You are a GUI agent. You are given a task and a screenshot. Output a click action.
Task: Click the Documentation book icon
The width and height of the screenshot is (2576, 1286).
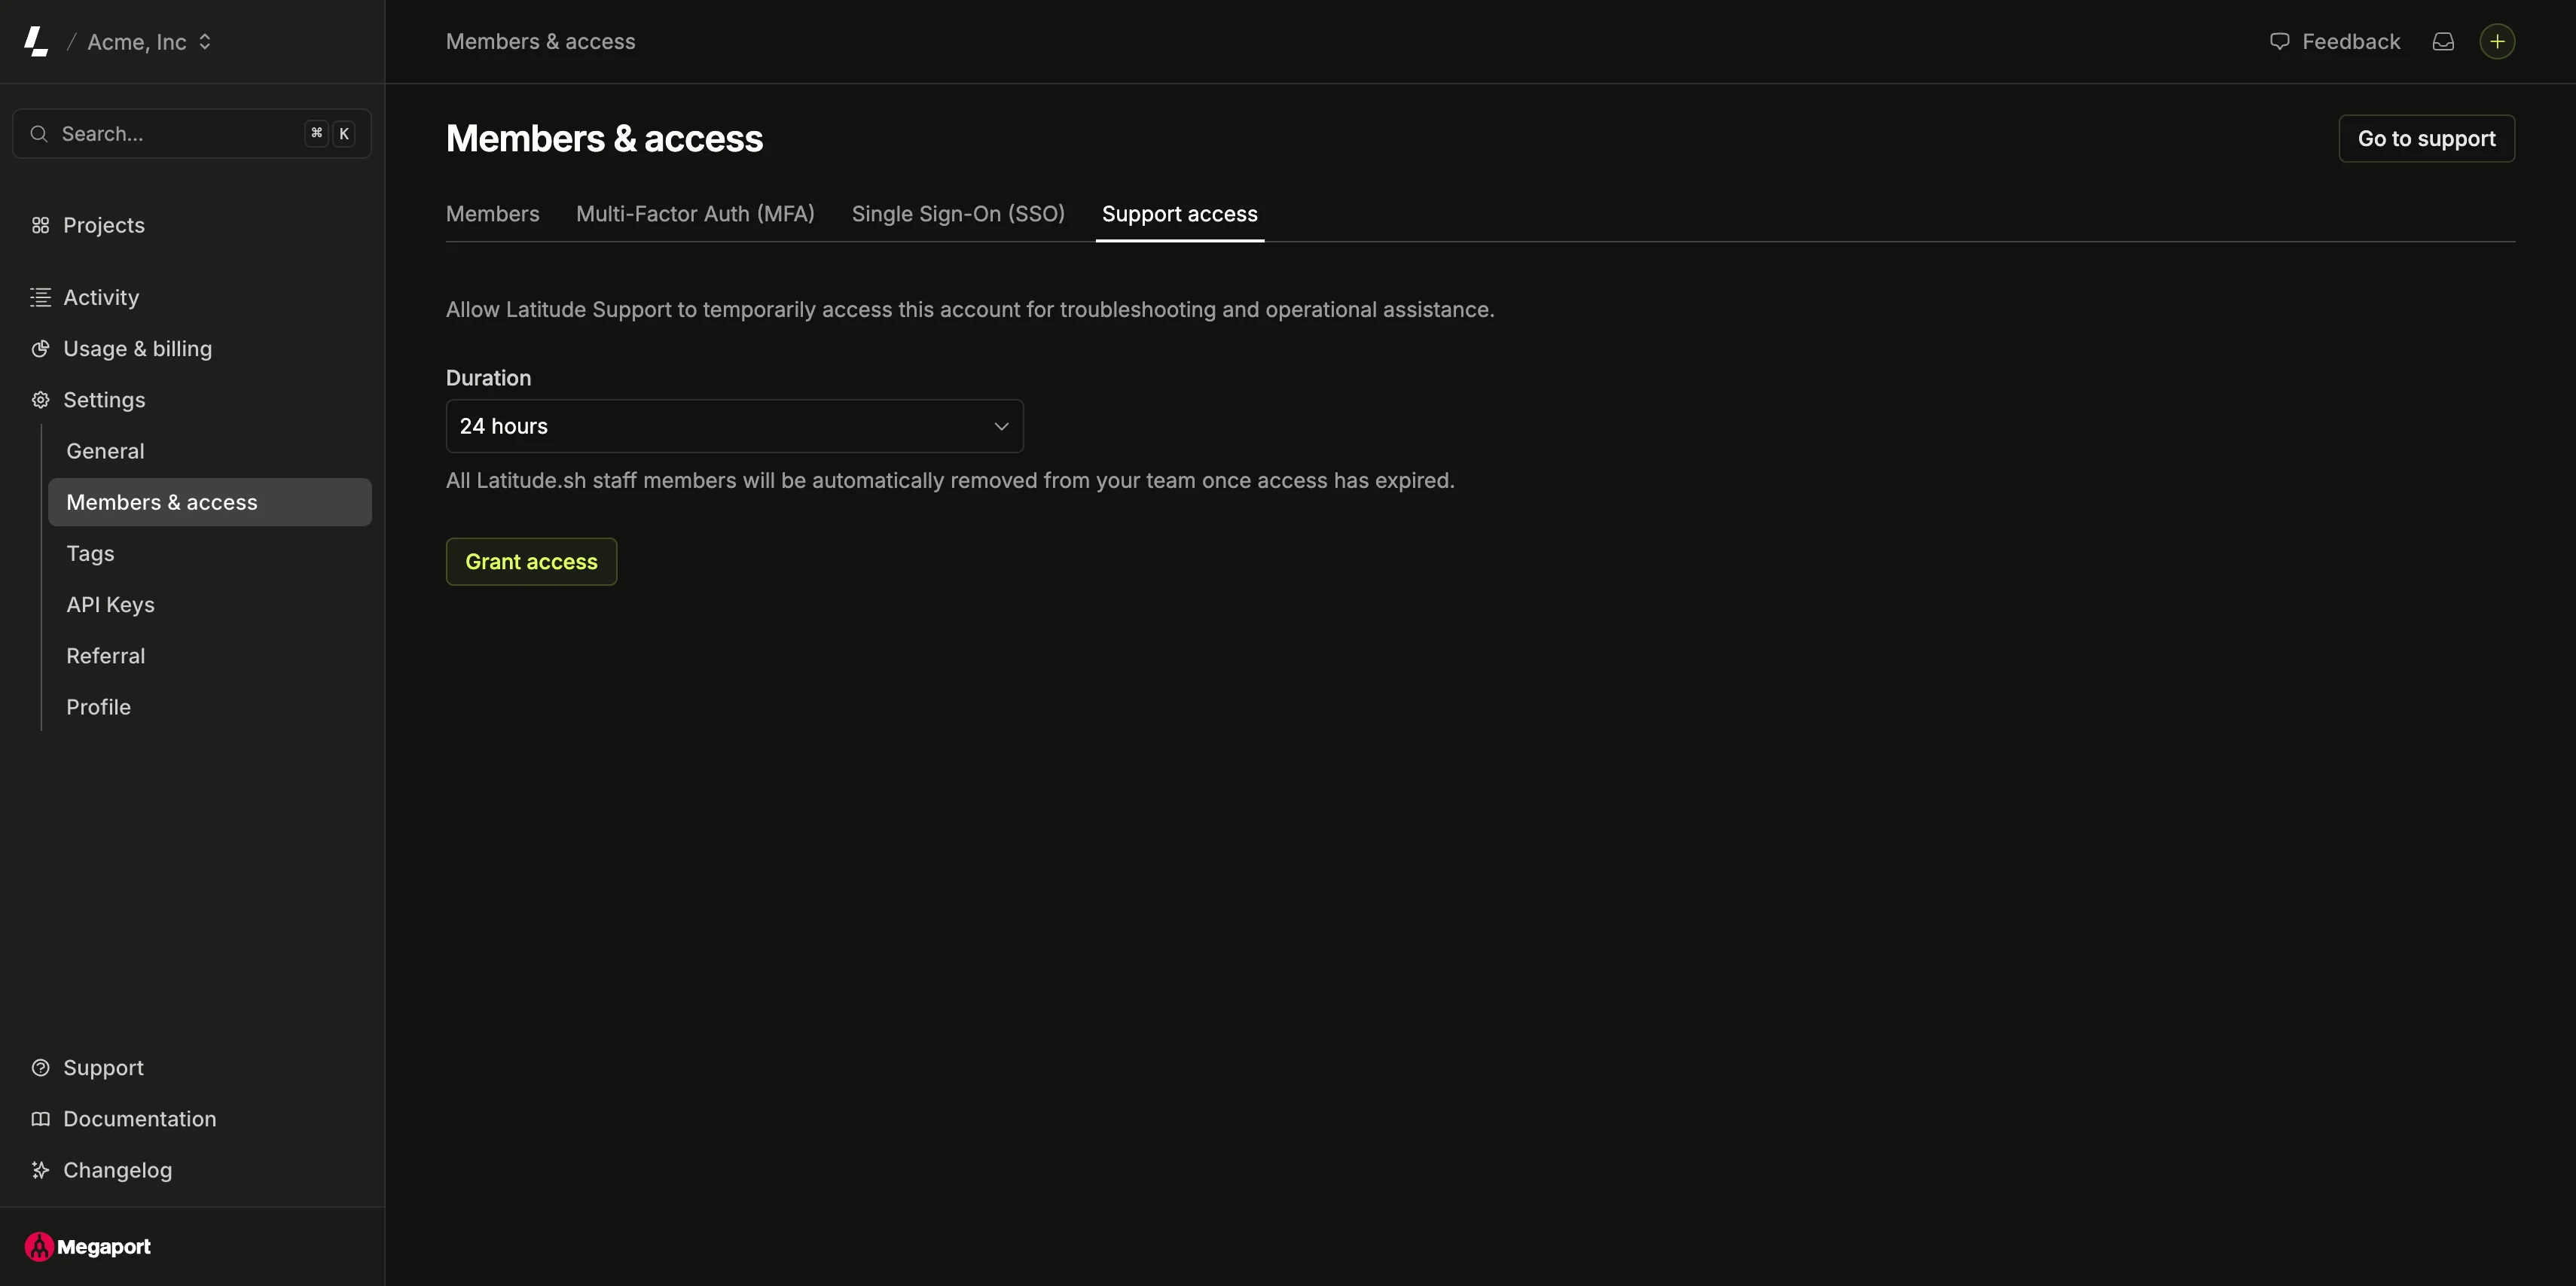[x=40, y=1119]
